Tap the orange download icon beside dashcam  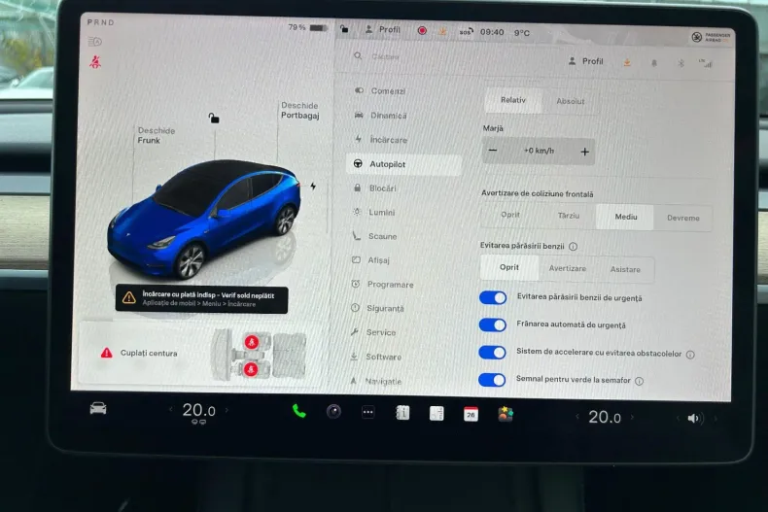click(x=442, y=31)
